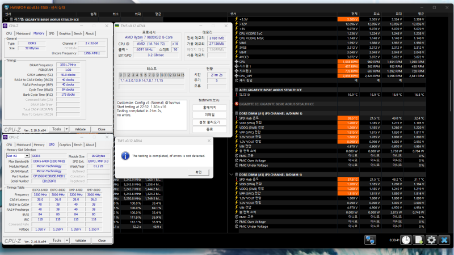Image resolution: width=454 pixels, height=255 pixels.
Task: Click status icon of DIMM #3 PMIC Under Voltage row
Action: coord(237,226)
